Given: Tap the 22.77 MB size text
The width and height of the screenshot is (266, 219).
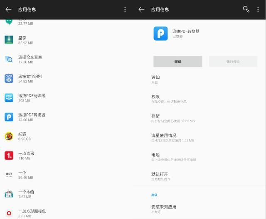Looking at the screenshot, I should [26, 24].
